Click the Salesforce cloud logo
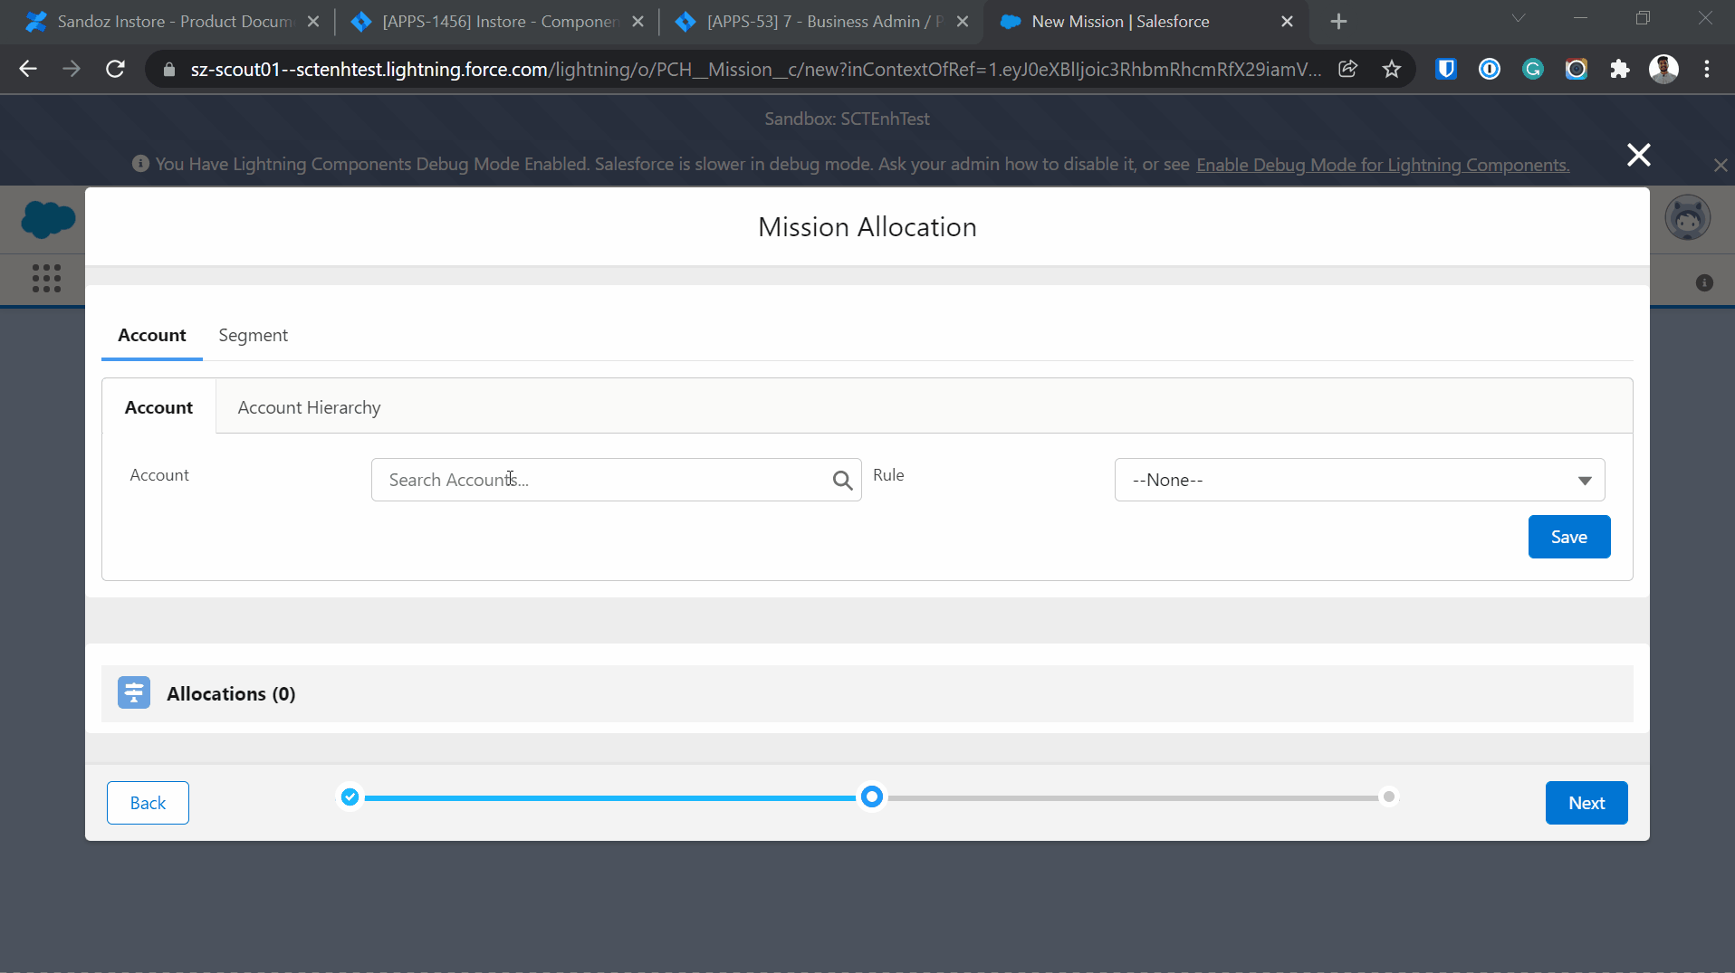Viewport: 1735px width, 973px height. [x=48, y=219]
